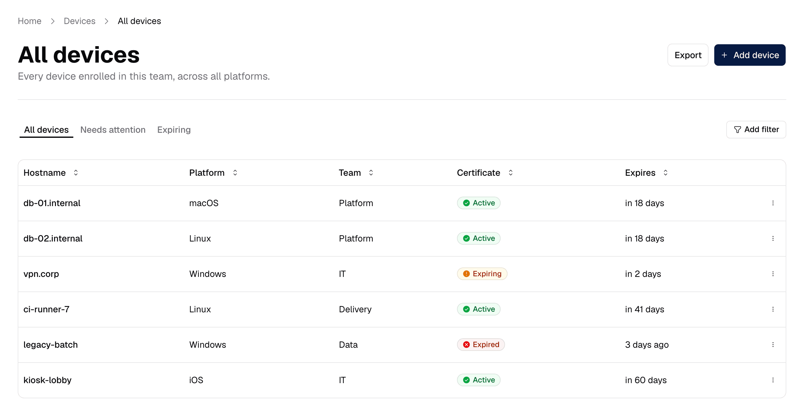Image resolution: width=804 pixels, height=416 pixels.
Task: Click Active badge on ci-runner-7 row
Action: point(479,309)
